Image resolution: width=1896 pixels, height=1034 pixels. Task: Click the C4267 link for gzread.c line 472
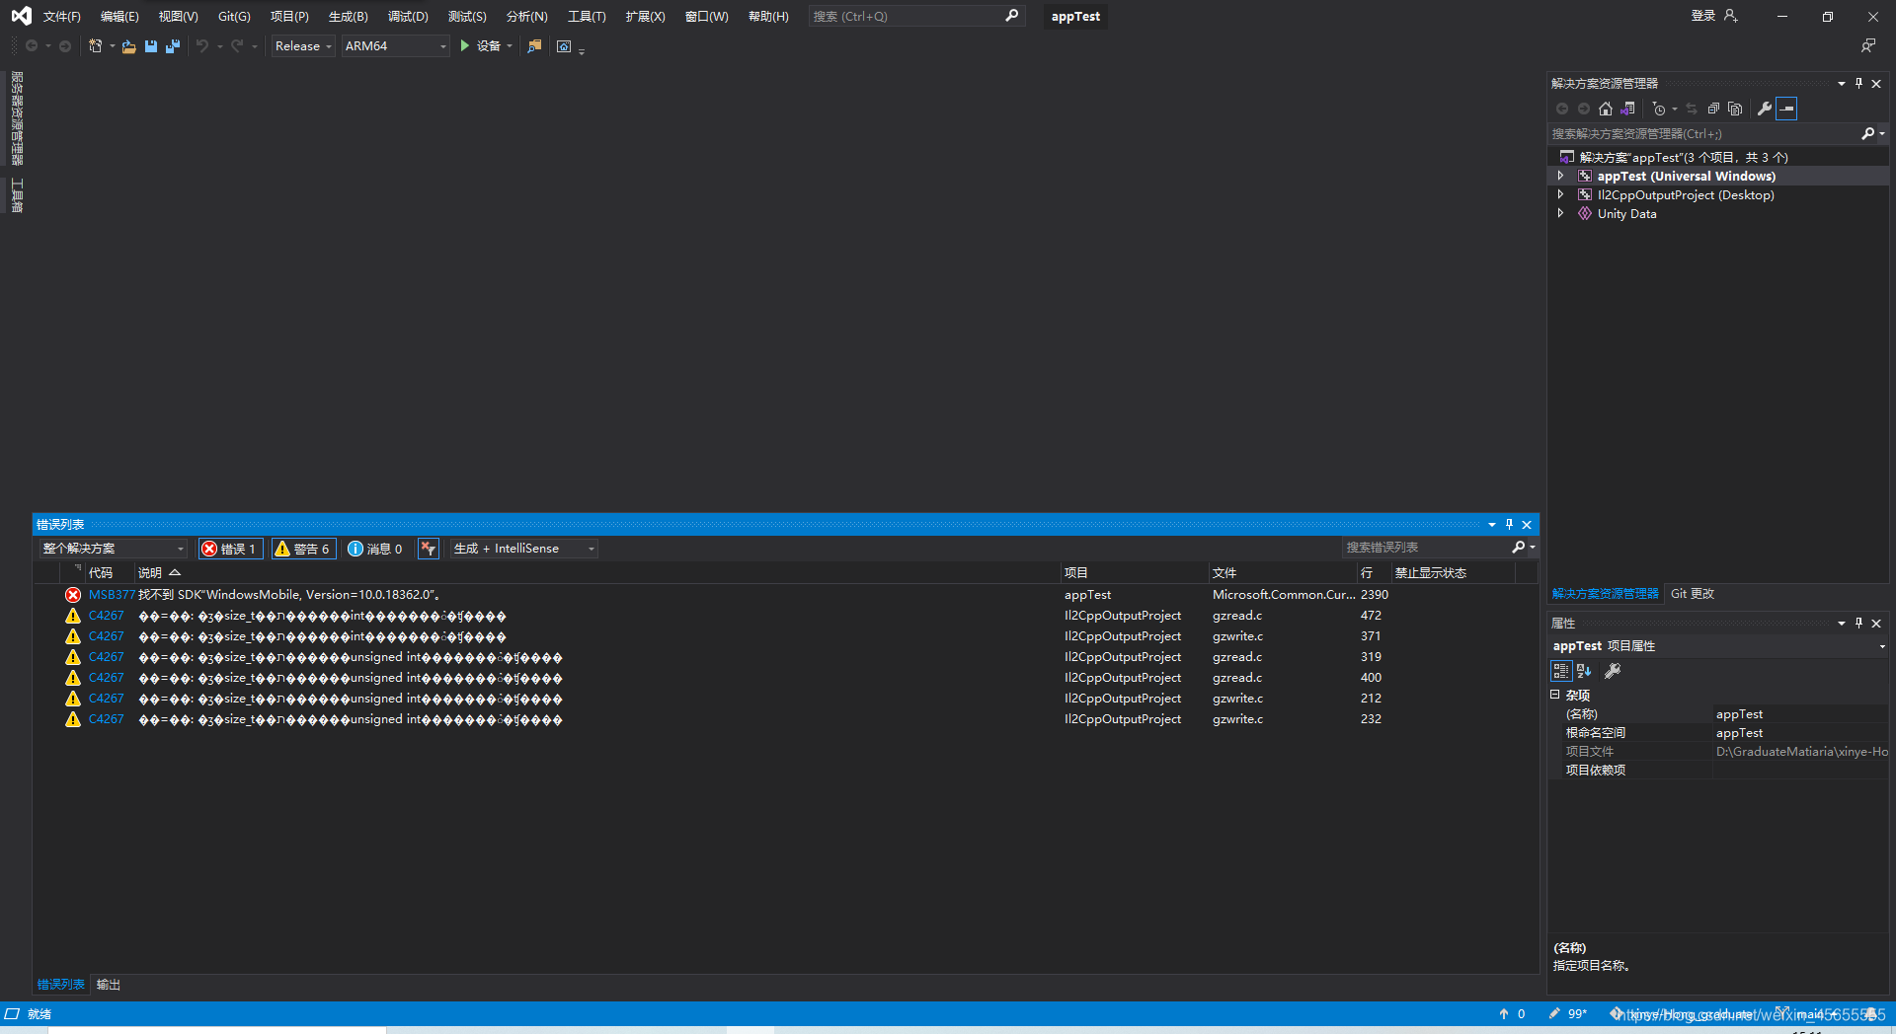tap(107, 616)
